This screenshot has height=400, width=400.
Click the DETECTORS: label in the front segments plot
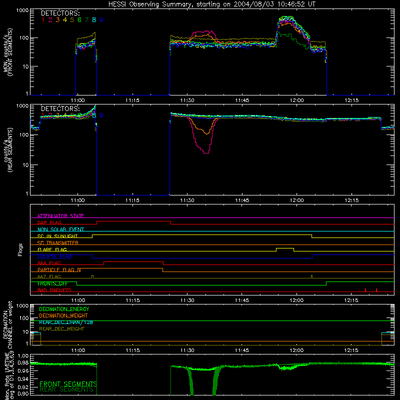tap(60, 13)
